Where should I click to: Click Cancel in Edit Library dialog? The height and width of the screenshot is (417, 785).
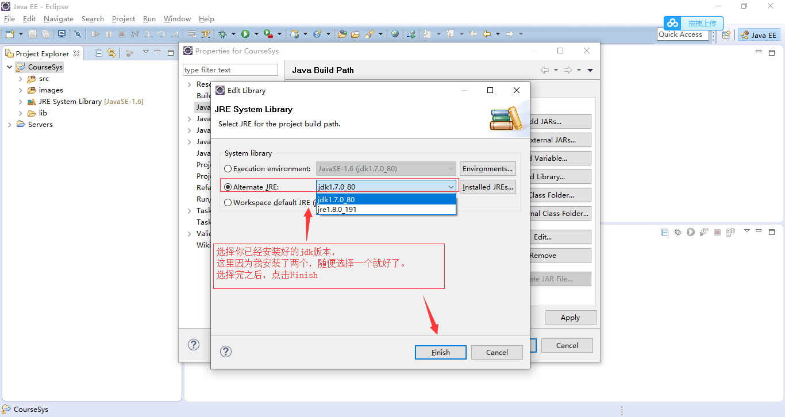[497, 352]
